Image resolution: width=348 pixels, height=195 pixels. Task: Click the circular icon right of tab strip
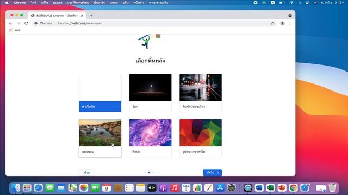coord(290,16)
